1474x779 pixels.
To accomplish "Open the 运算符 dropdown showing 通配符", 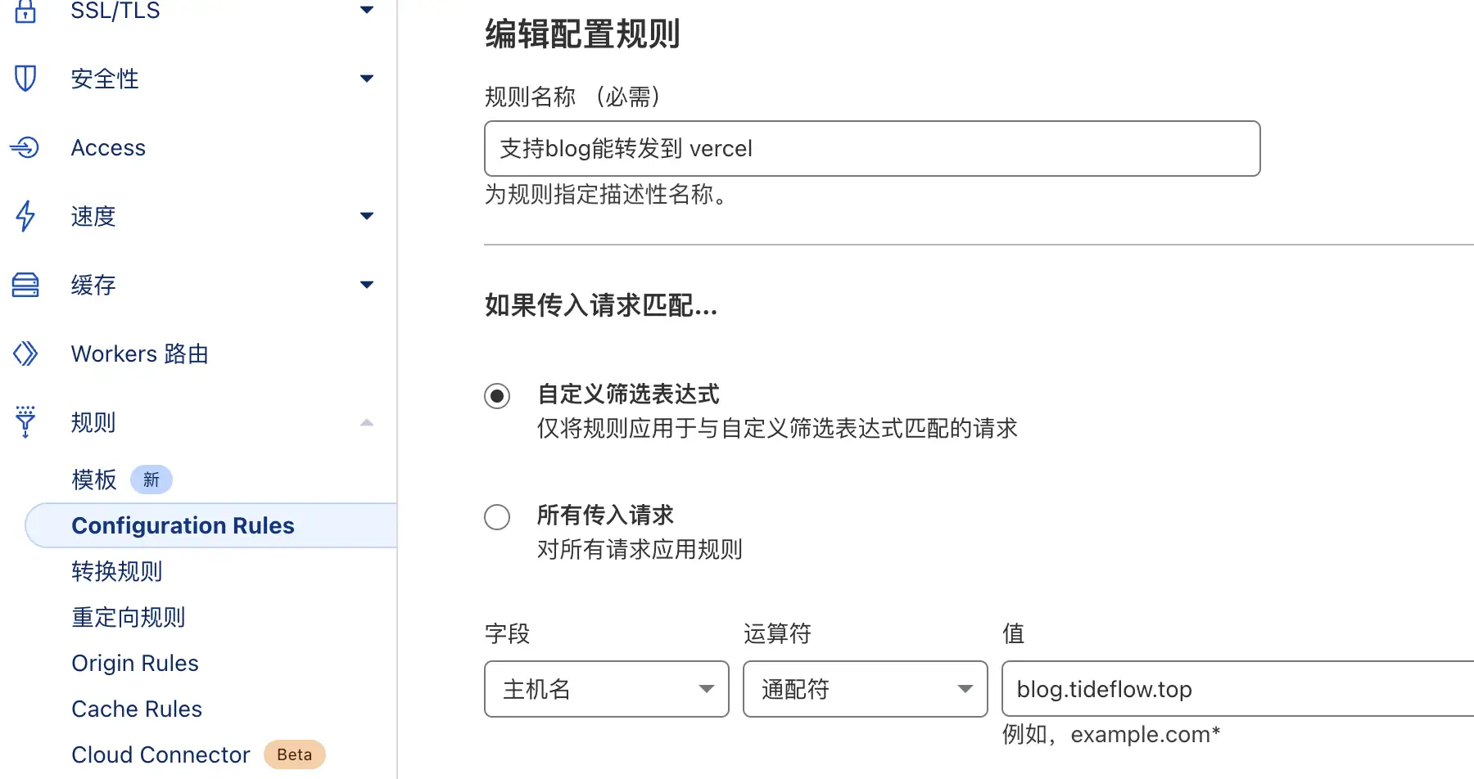I will click(x=865, y=689).
